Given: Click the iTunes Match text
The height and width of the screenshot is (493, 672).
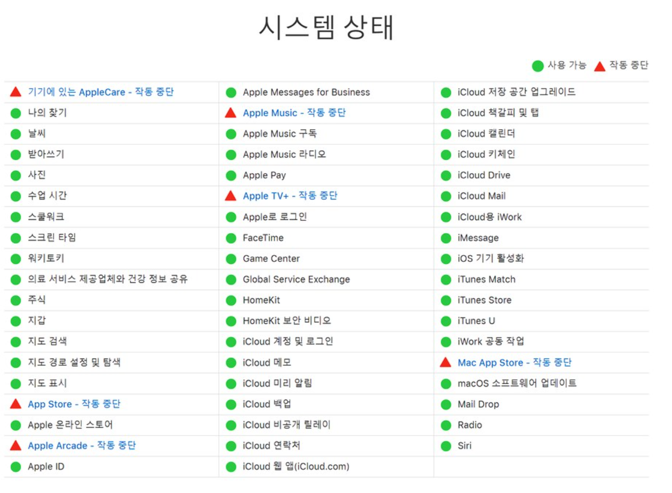Looking at the screenshot, I should 486,279.
